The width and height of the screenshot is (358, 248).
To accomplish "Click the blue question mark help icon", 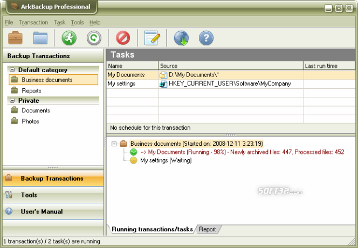I will point(206,38).
